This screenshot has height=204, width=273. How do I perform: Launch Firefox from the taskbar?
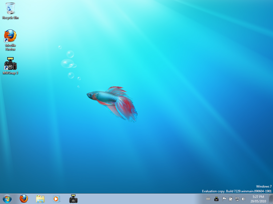24,199
